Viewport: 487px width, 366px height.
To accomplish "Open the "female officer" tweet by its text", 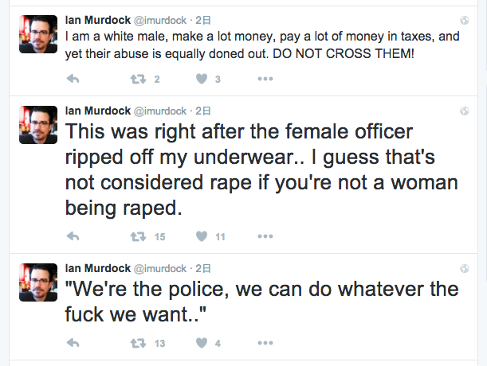I will (261, 169).
